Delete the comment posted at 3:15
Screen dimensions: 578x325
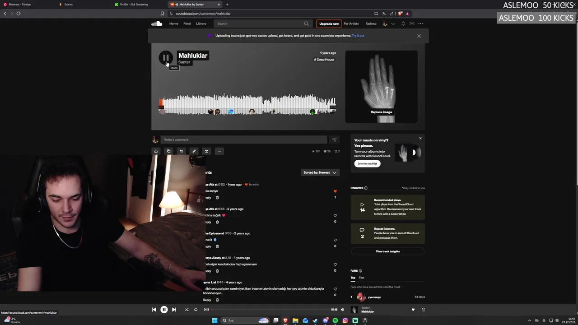click(x=217, y=271)
